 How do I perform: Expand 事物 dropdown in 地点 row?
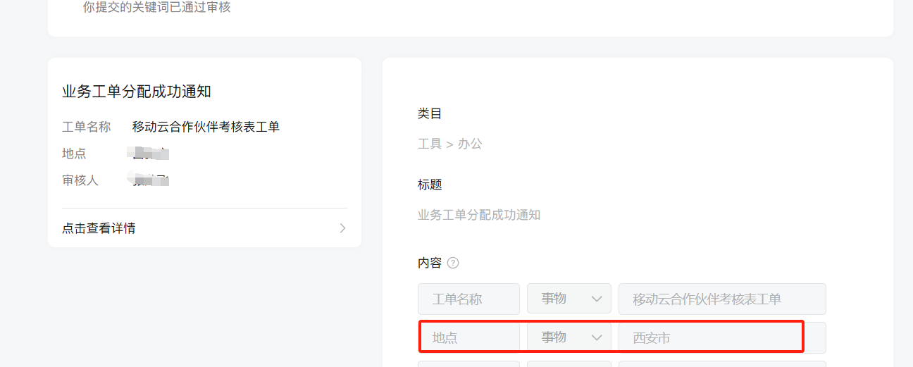(569, 337)
